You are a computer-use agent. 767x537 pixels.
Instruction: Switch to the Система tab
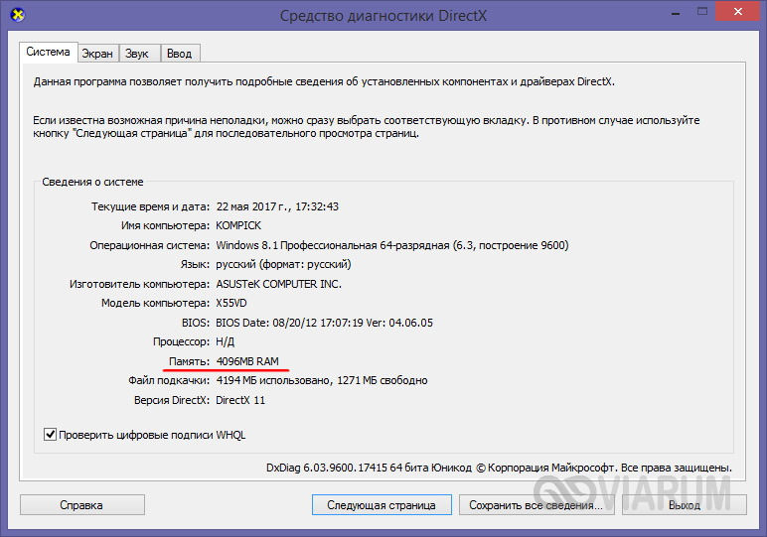[48, 52]
